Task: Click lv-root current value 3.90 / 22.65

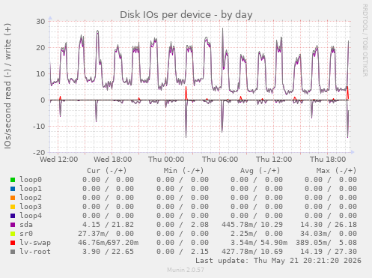Action: 108,252
